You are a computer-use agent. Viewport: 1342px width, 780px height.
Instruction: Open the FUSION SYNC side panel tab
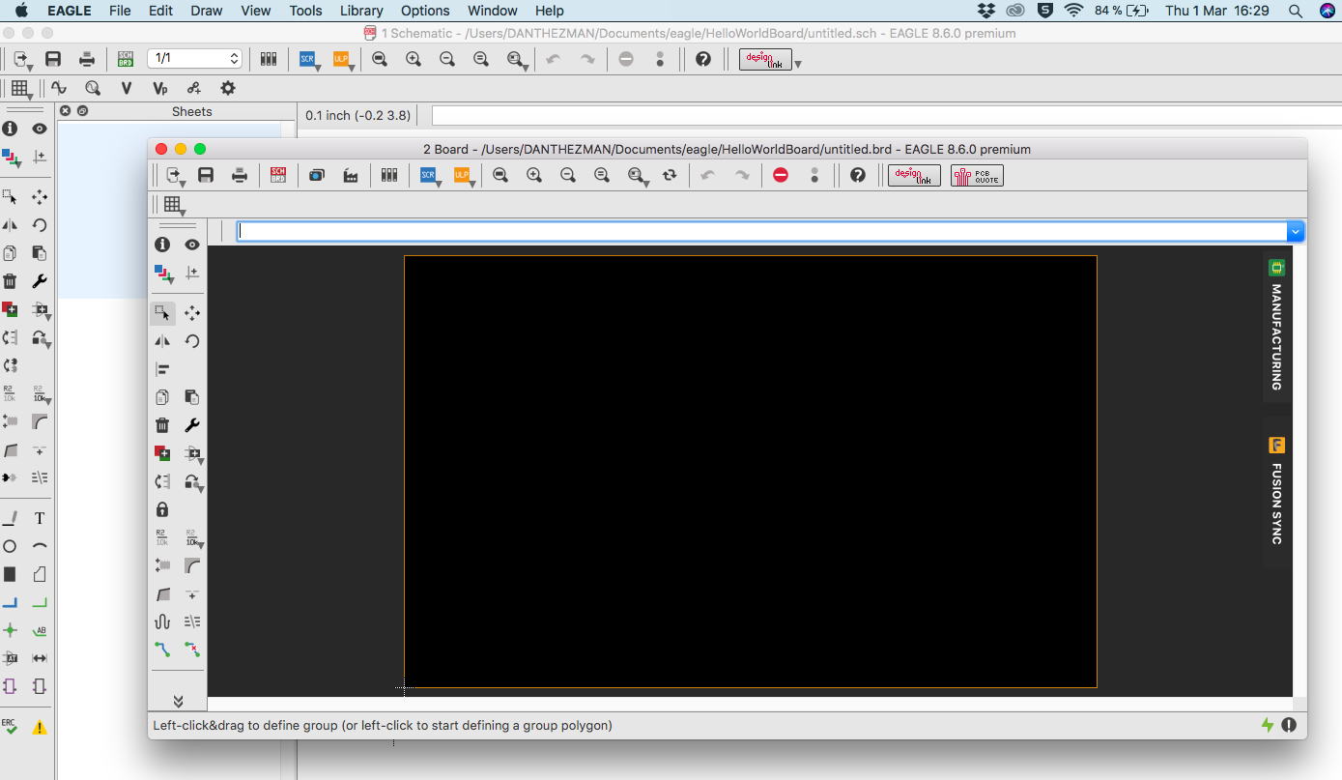1276,494
